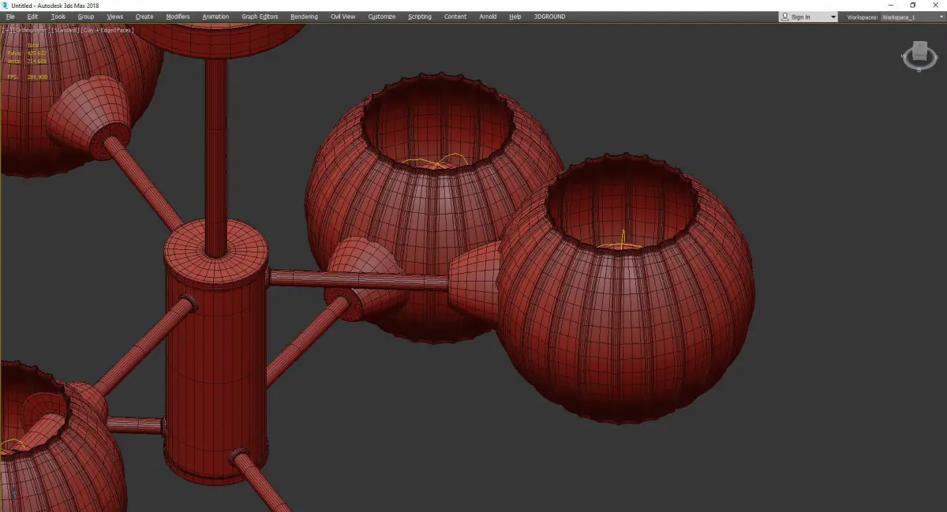Open the Graph Editors menu

click(260, 17)
